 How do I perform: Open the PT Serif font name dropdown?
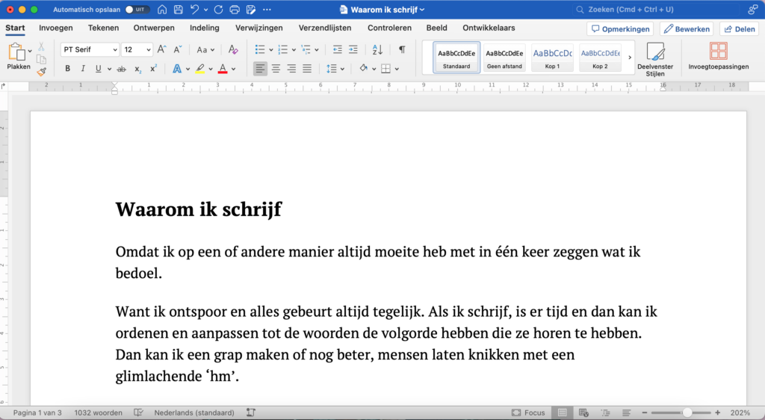(90, 49)
